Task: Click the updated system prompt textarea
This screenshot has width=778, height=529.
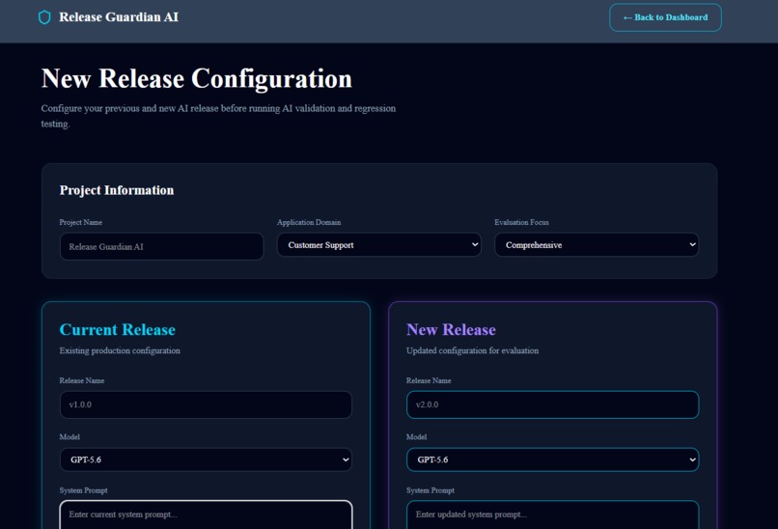Action: pos(553,515)
